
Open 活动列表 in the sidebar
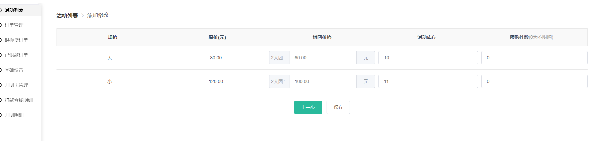[x=14, y=10]
